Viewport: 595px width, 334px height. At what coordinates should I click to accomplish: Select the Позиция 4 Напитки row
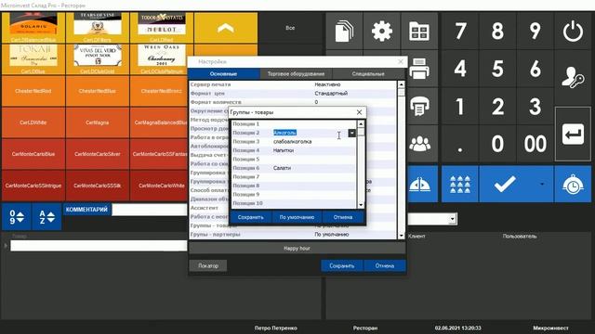[x=294, y=150]
